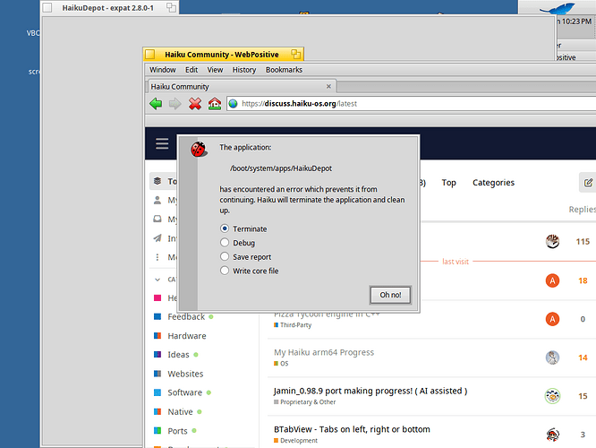Open the Native category

tap(180, 412)
